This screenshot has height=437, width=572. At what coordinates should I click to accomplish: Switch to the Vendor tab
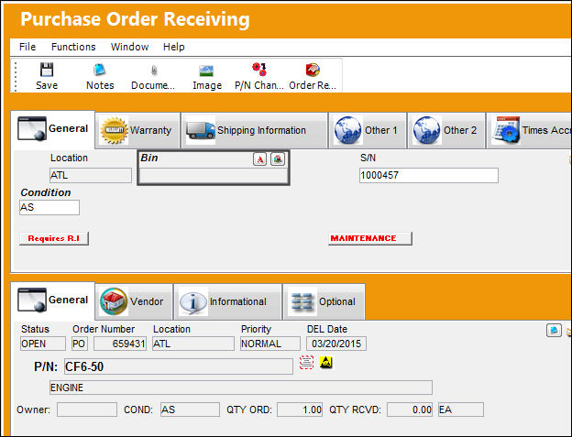[134, 301]
